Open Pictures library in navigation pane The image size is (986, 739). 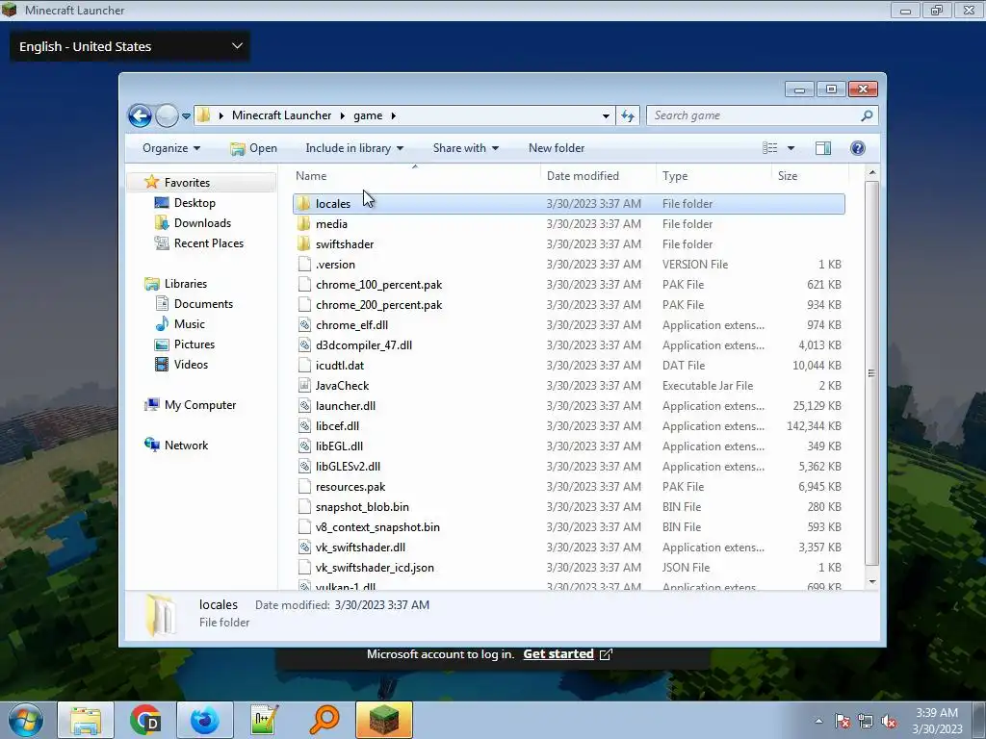tap(194, 344)
